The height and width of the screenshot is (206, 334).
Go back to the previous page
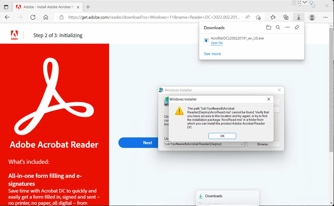[x=7, y=17]
